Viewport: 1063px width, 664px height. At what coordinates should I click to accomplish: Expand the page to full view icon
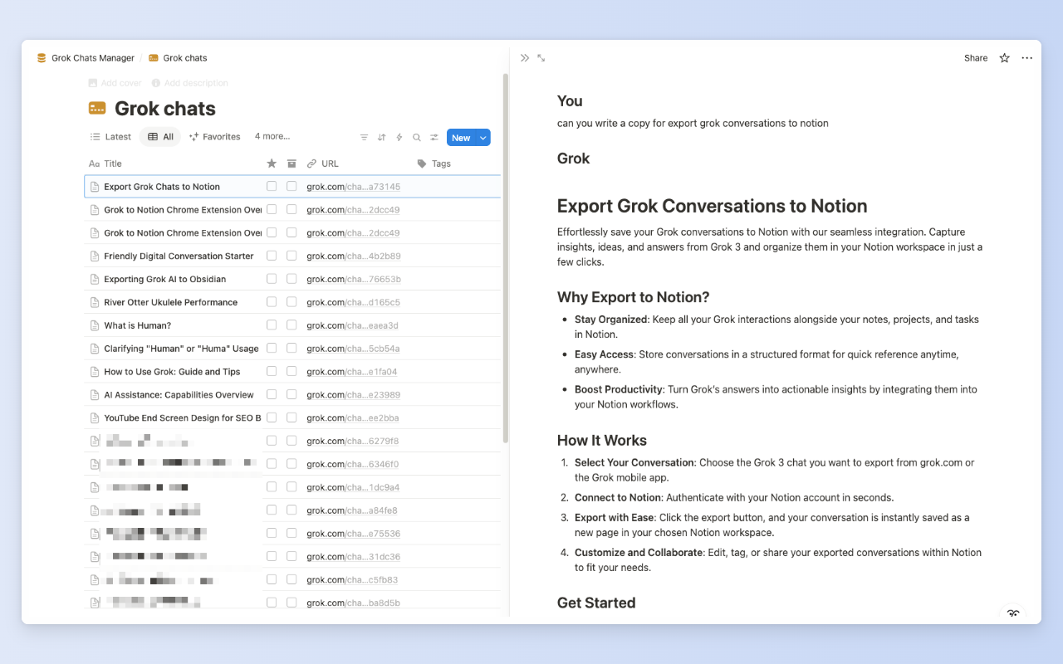(x=541, y=57)
